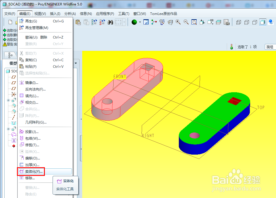Image resolution: width=276 pixels, height=198 pixels.
Task: Select the 5DCAD root part tree item
Action: 11,71
